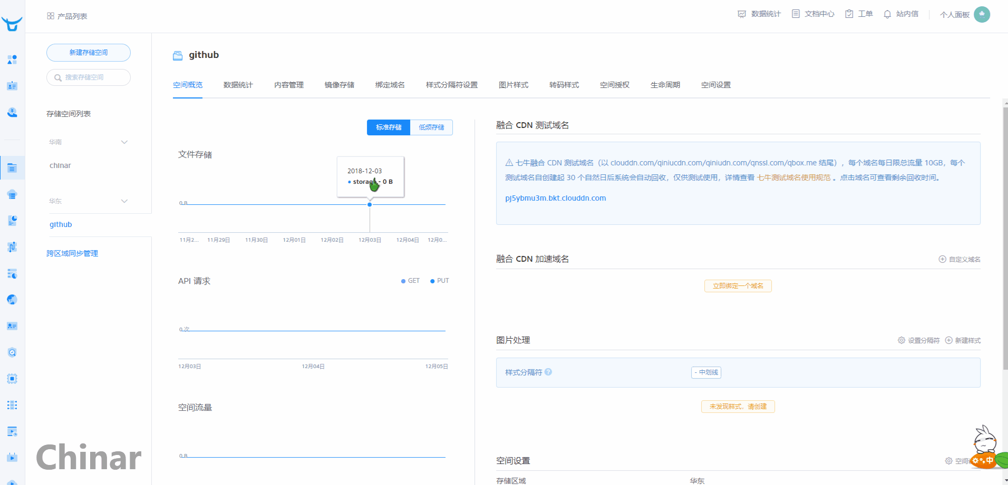Open the ID card icon in the sidebar
Image resolution: width=1008 pixels, height=485 pixels.
12,86
